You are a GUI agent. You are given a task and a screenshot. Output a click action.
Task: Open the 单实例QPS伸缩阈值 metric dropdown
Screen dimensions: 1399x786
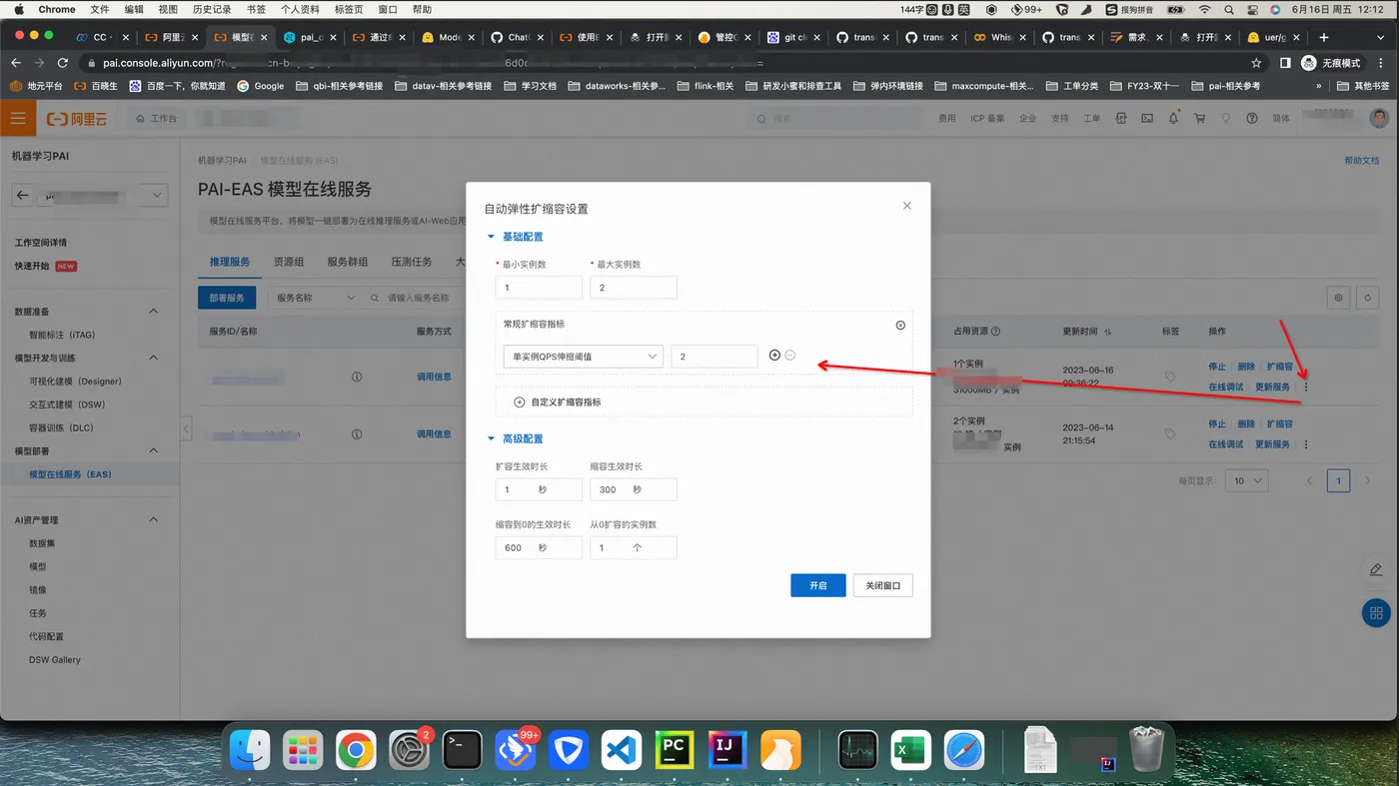584,357
